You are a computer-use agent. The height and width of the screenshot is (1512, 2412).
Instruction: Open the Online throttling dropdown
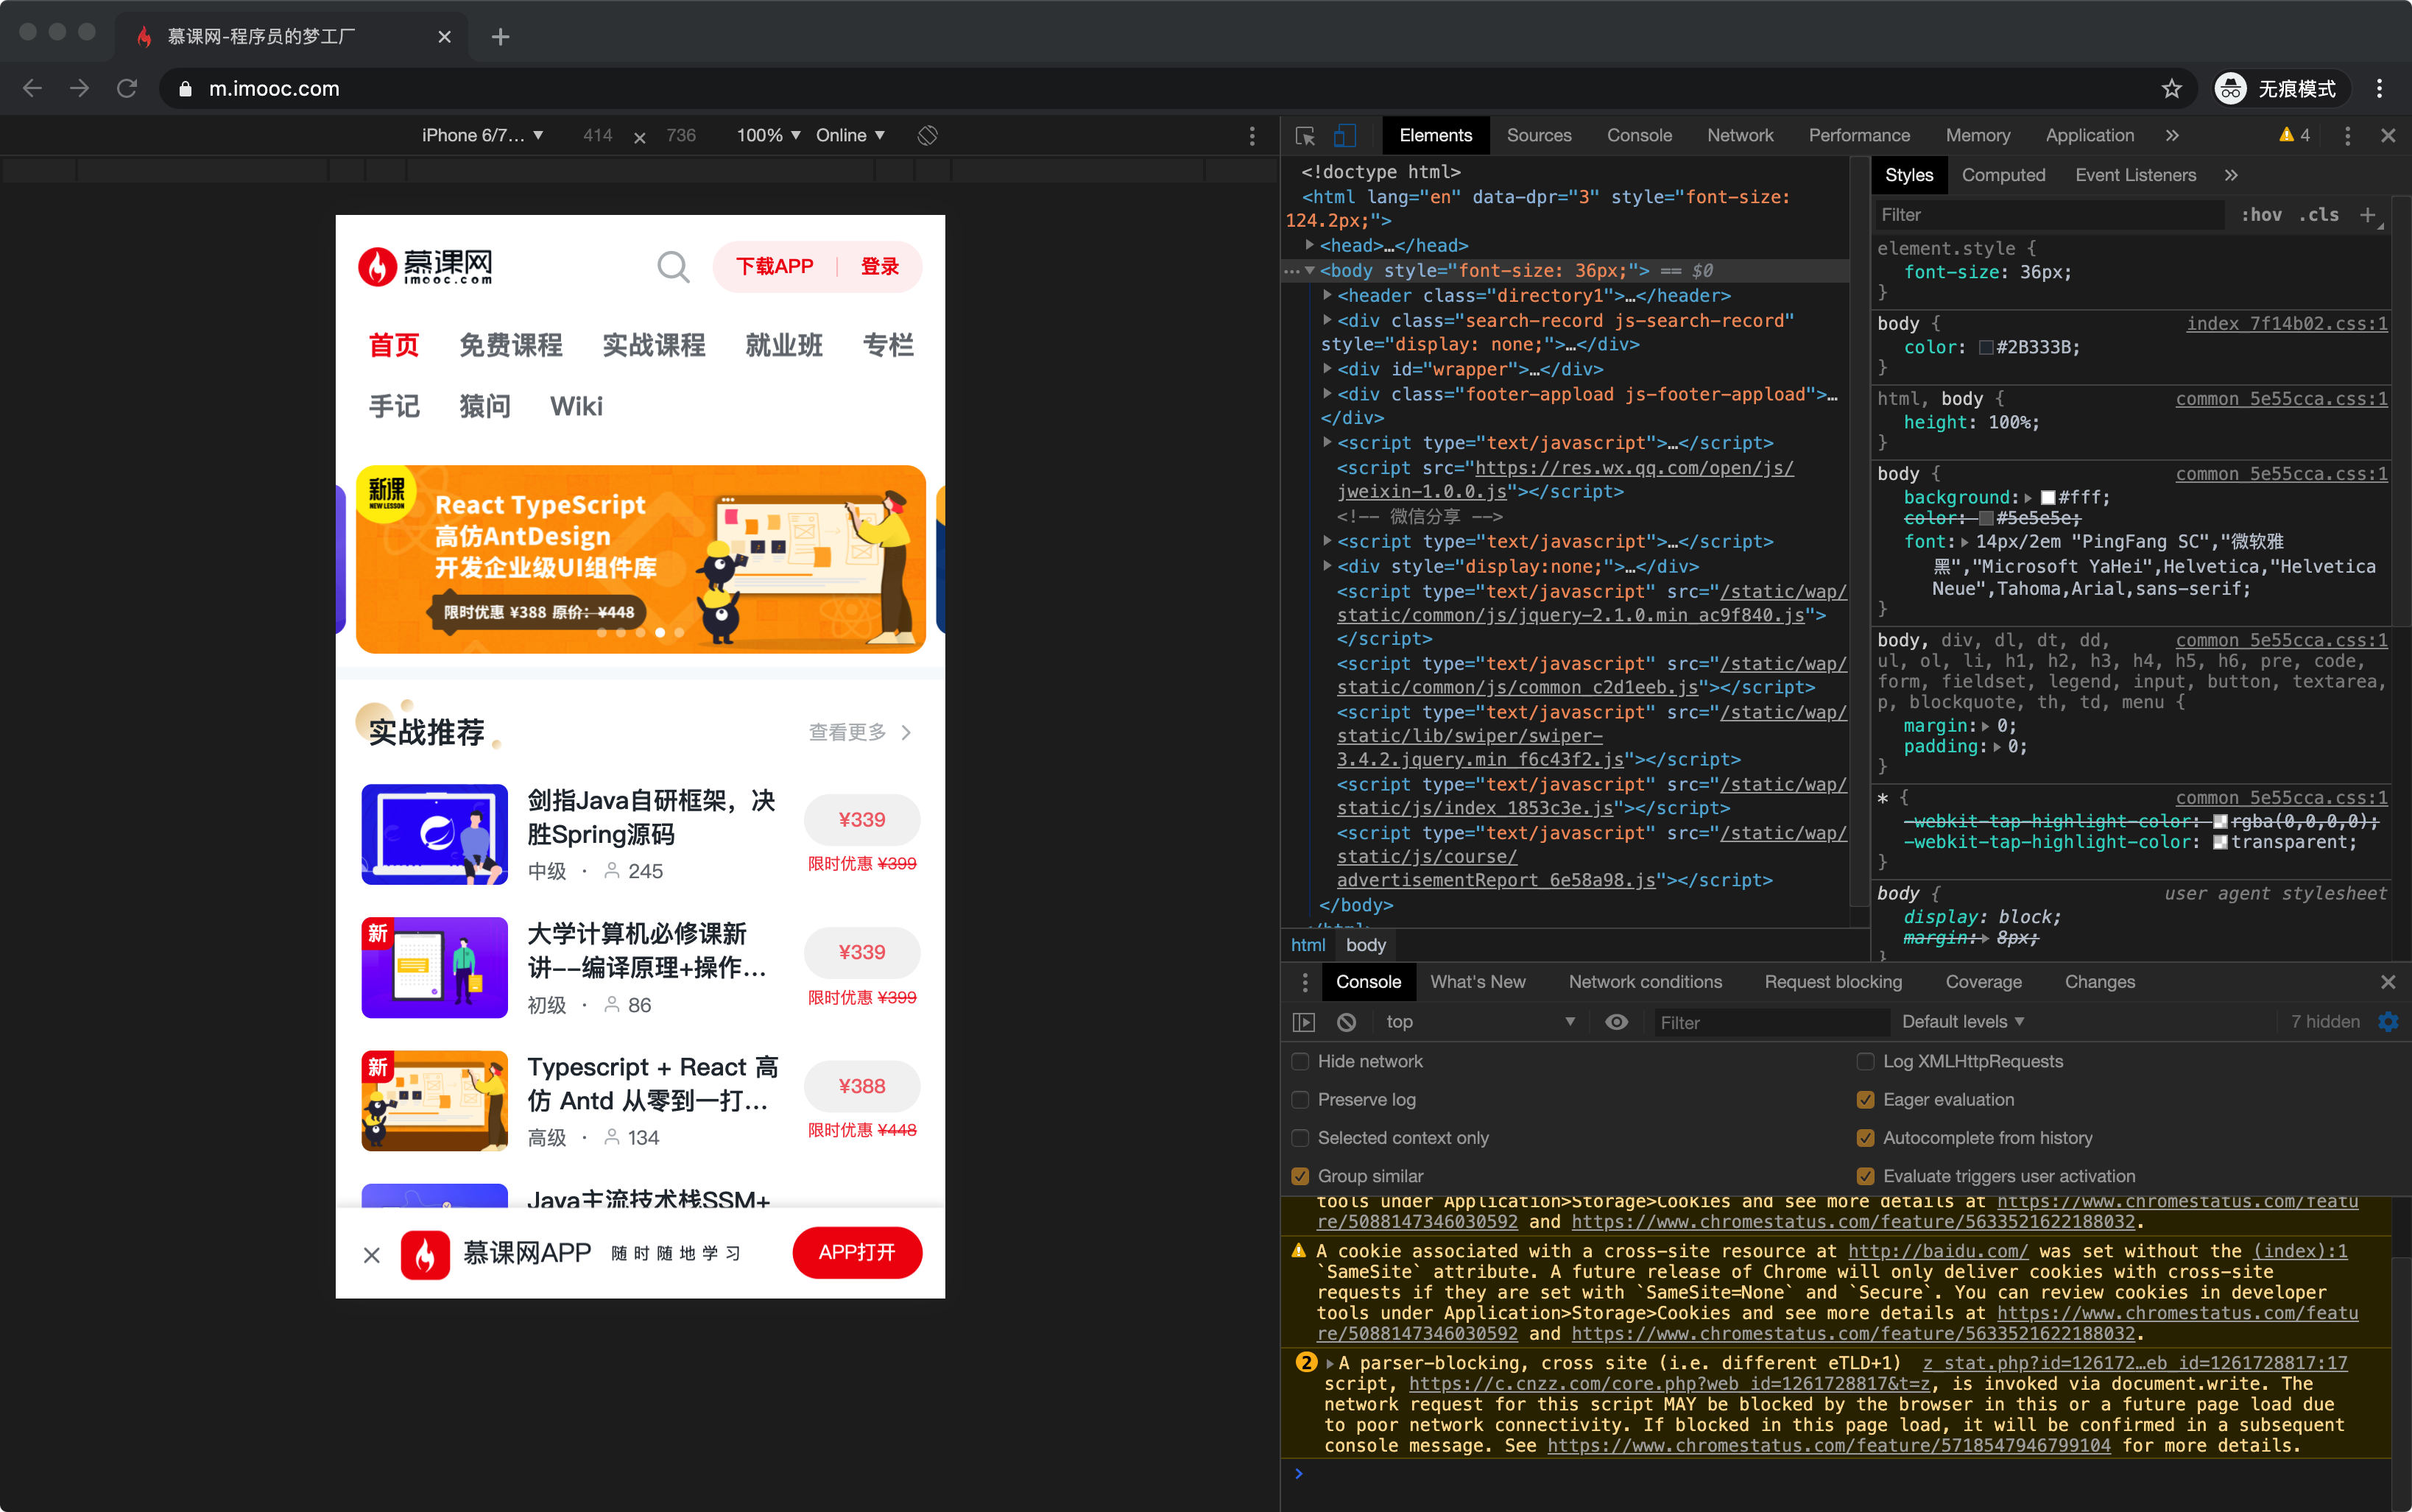tap(850, 135)
